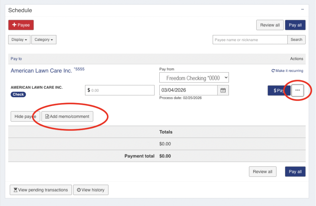Click the three-dots more options button
Screen dimensions: 316x206
click(x=297, y=91)
